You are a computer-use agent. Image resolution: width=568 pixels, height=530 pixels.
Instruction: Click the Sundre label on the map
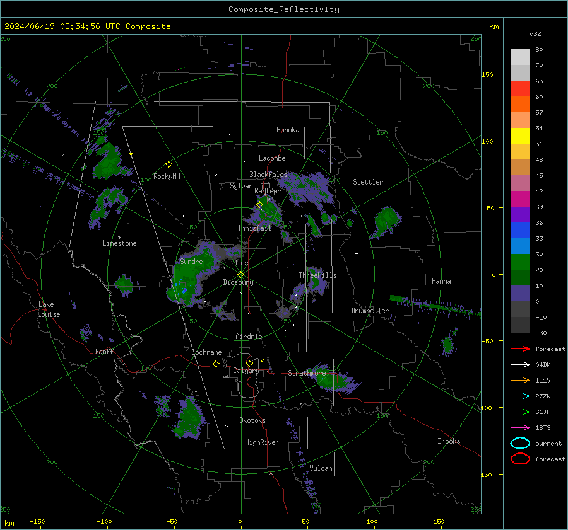pyautogui.click(x=191, y=262)
